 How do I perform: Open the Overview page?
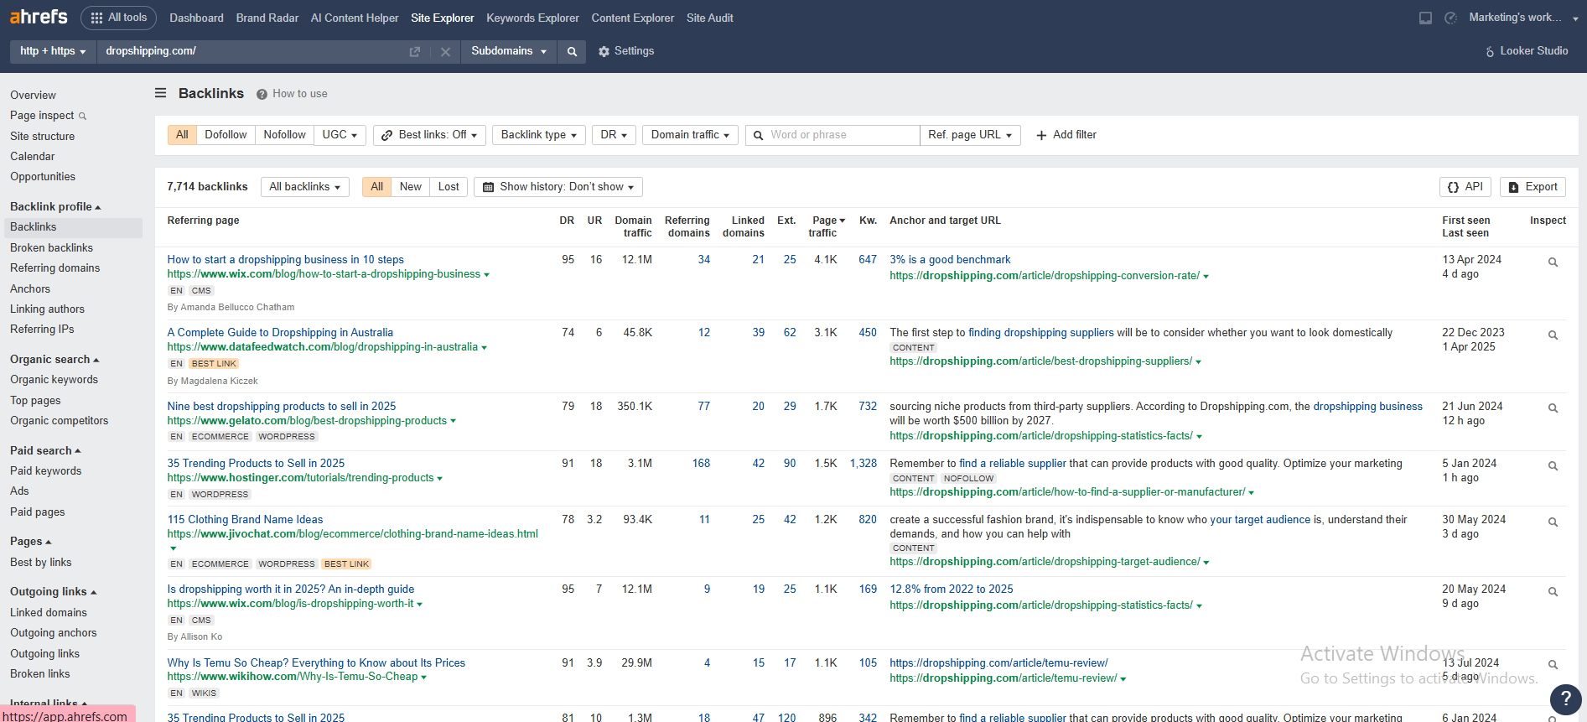tap(33, 96)
